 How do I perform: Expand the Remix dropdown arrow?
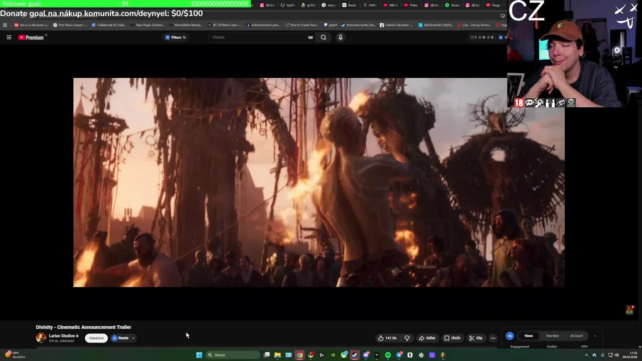pyautogui.click(x=133, y=338)
